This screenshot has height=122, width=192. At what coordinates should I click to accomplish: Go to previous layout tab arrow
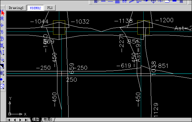[15, 120]
